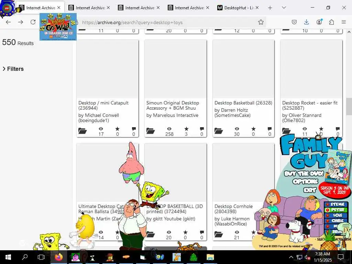352x264 pixels.
Task: Go forward one page in Firefox
Action: [x=21, y=22]
